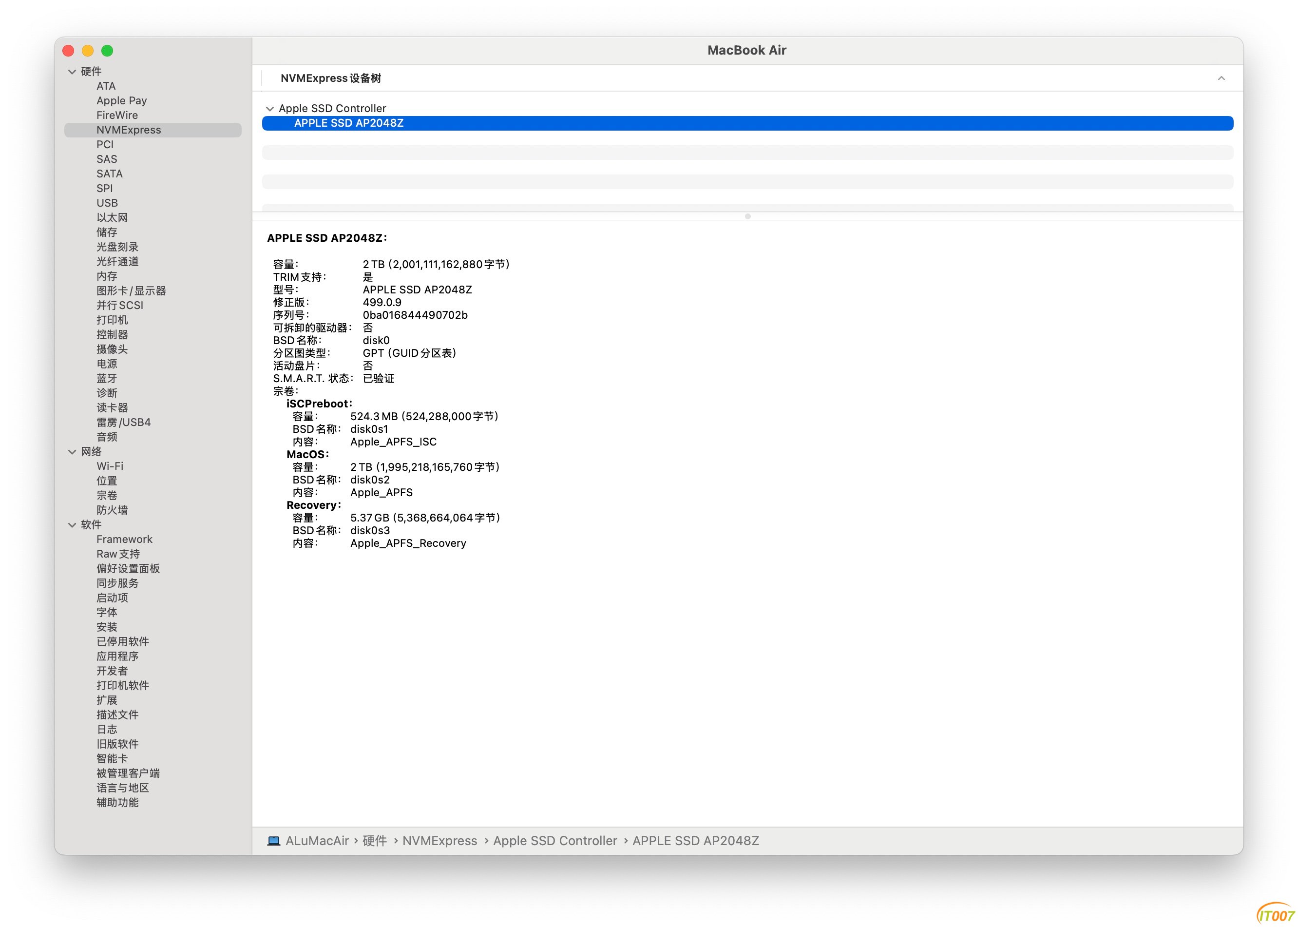
Task: Select 已停用软件 in the sidebar
Action: (x=123, y=641)
